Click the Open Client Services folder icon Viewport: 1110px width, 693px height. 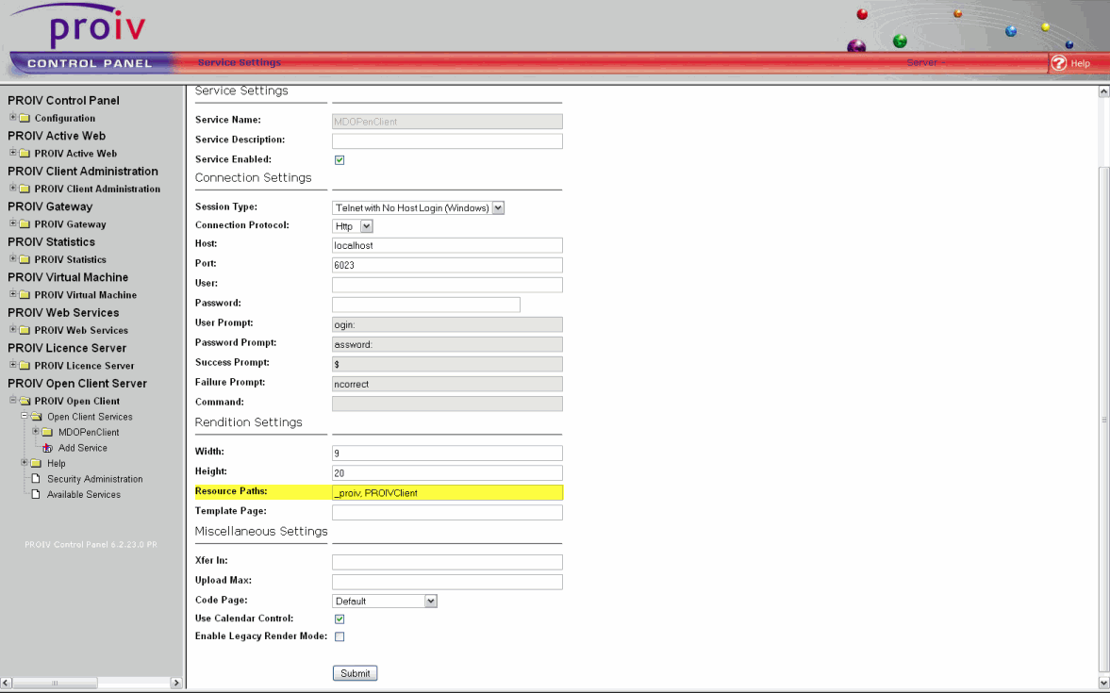36,417
